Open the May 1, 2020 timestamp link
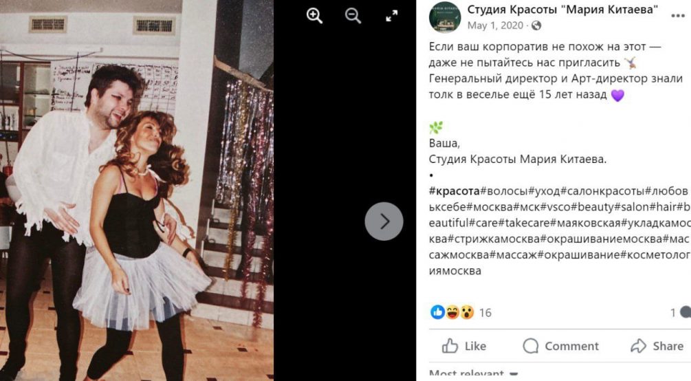Screen dimensions: 691x381 [x=495, y=25]
